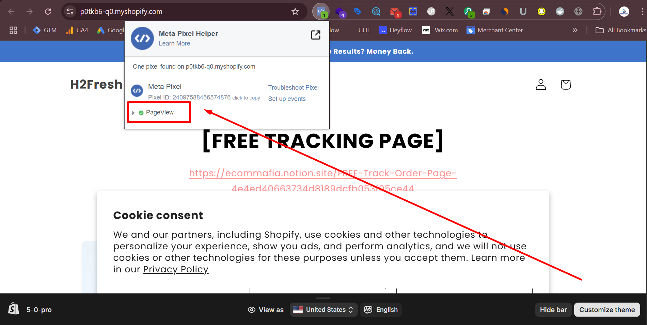The width and height of the screenshot is (647, 325).
Task: Open the shopping cart icon
Action: pos(565,85)
